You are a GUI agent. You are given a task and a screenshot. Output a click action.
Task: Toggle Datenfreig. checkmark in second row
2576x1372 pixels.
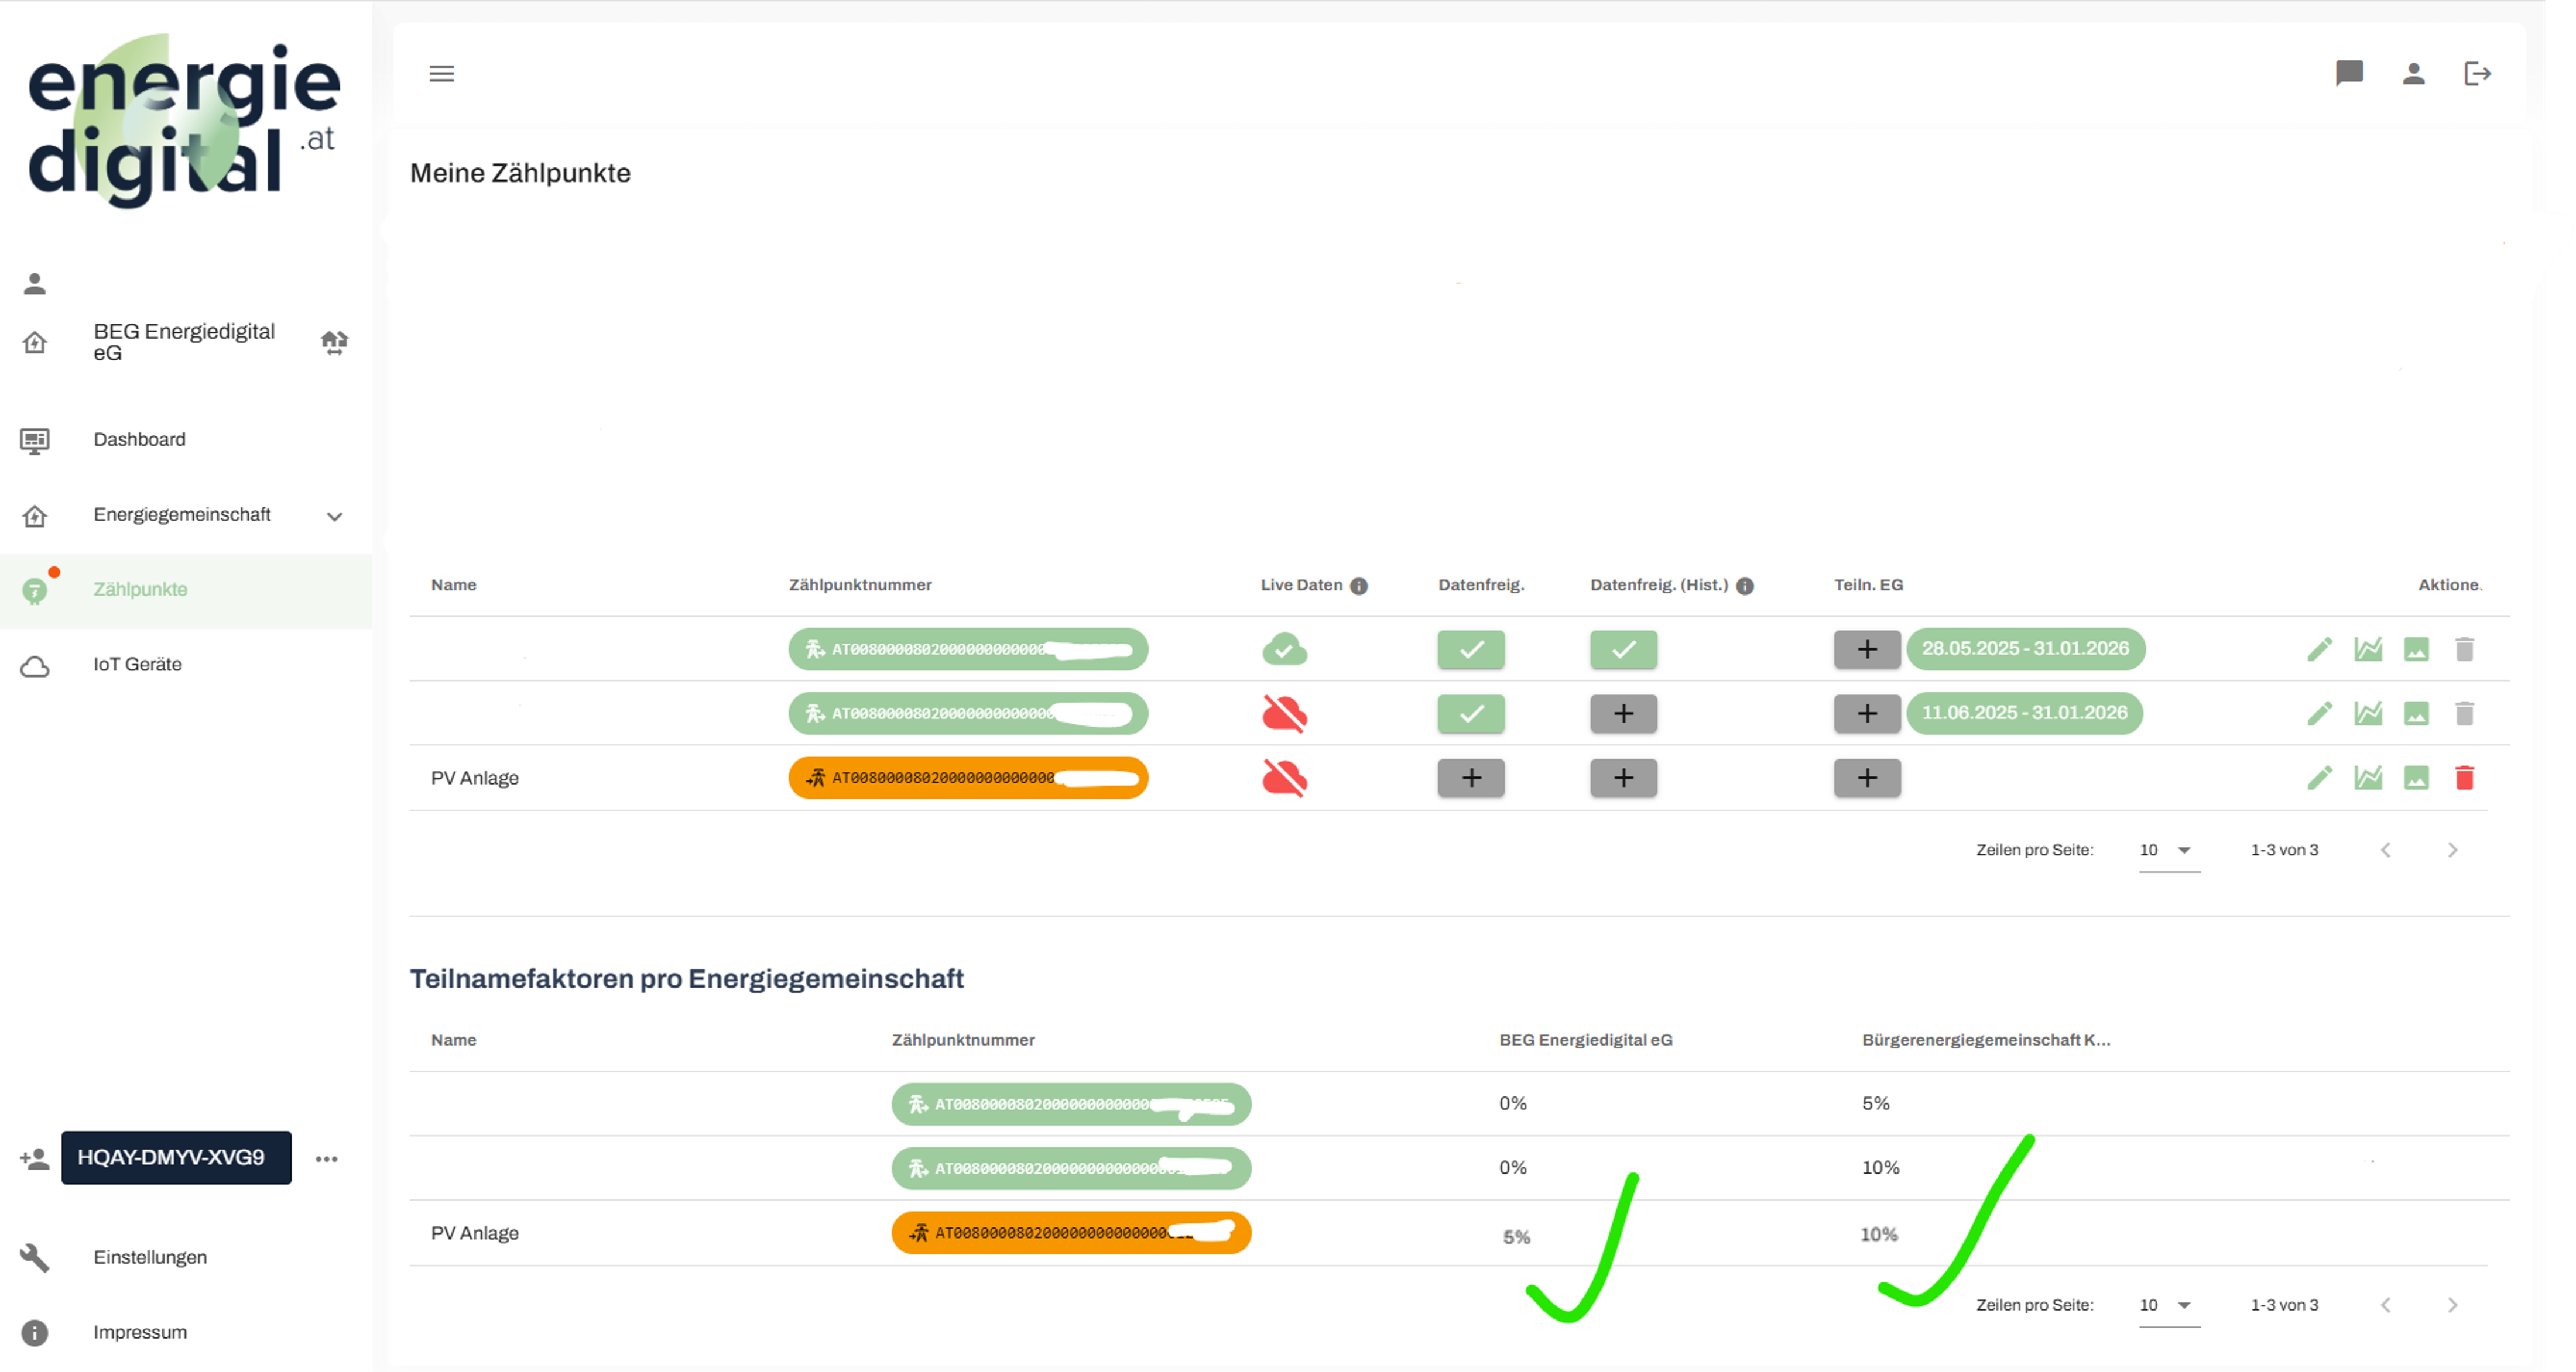pyautogui.click(x=1470, y=713)
